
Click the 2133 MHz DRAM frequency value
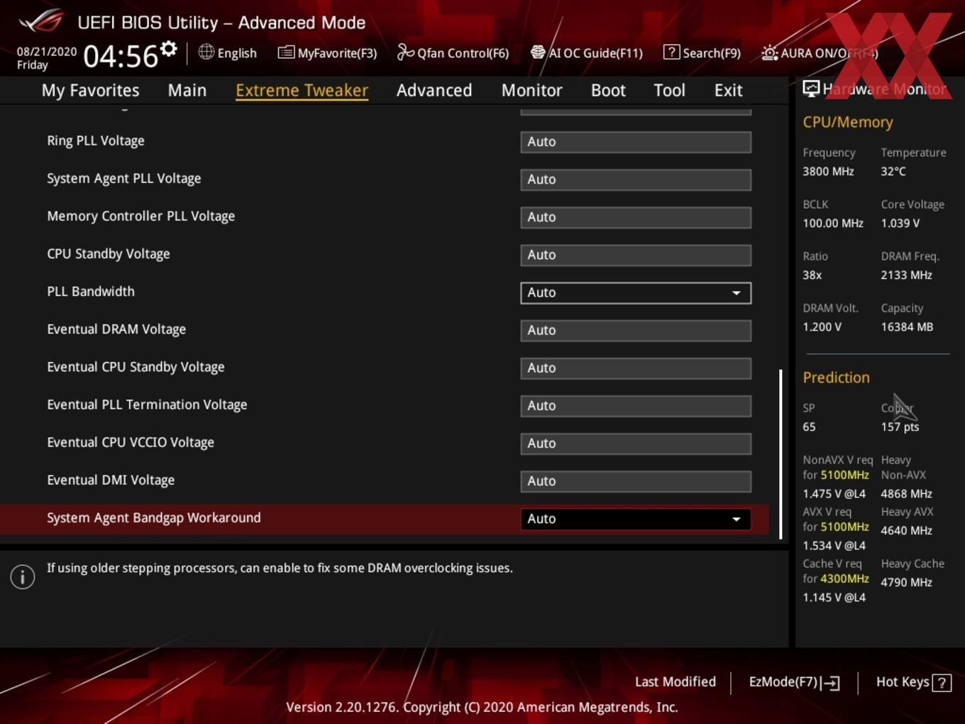[907, 275]
